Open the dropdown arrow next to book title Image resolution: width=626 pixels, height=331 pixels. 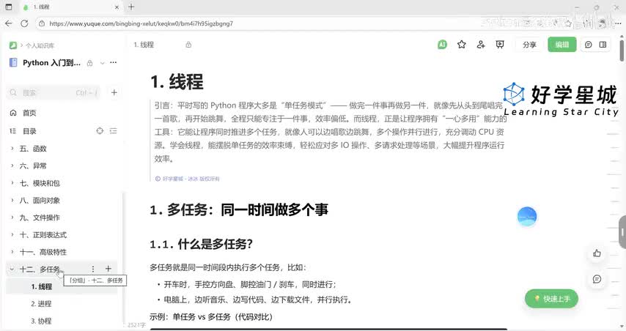pyautogui.click(x=102, y=63)
